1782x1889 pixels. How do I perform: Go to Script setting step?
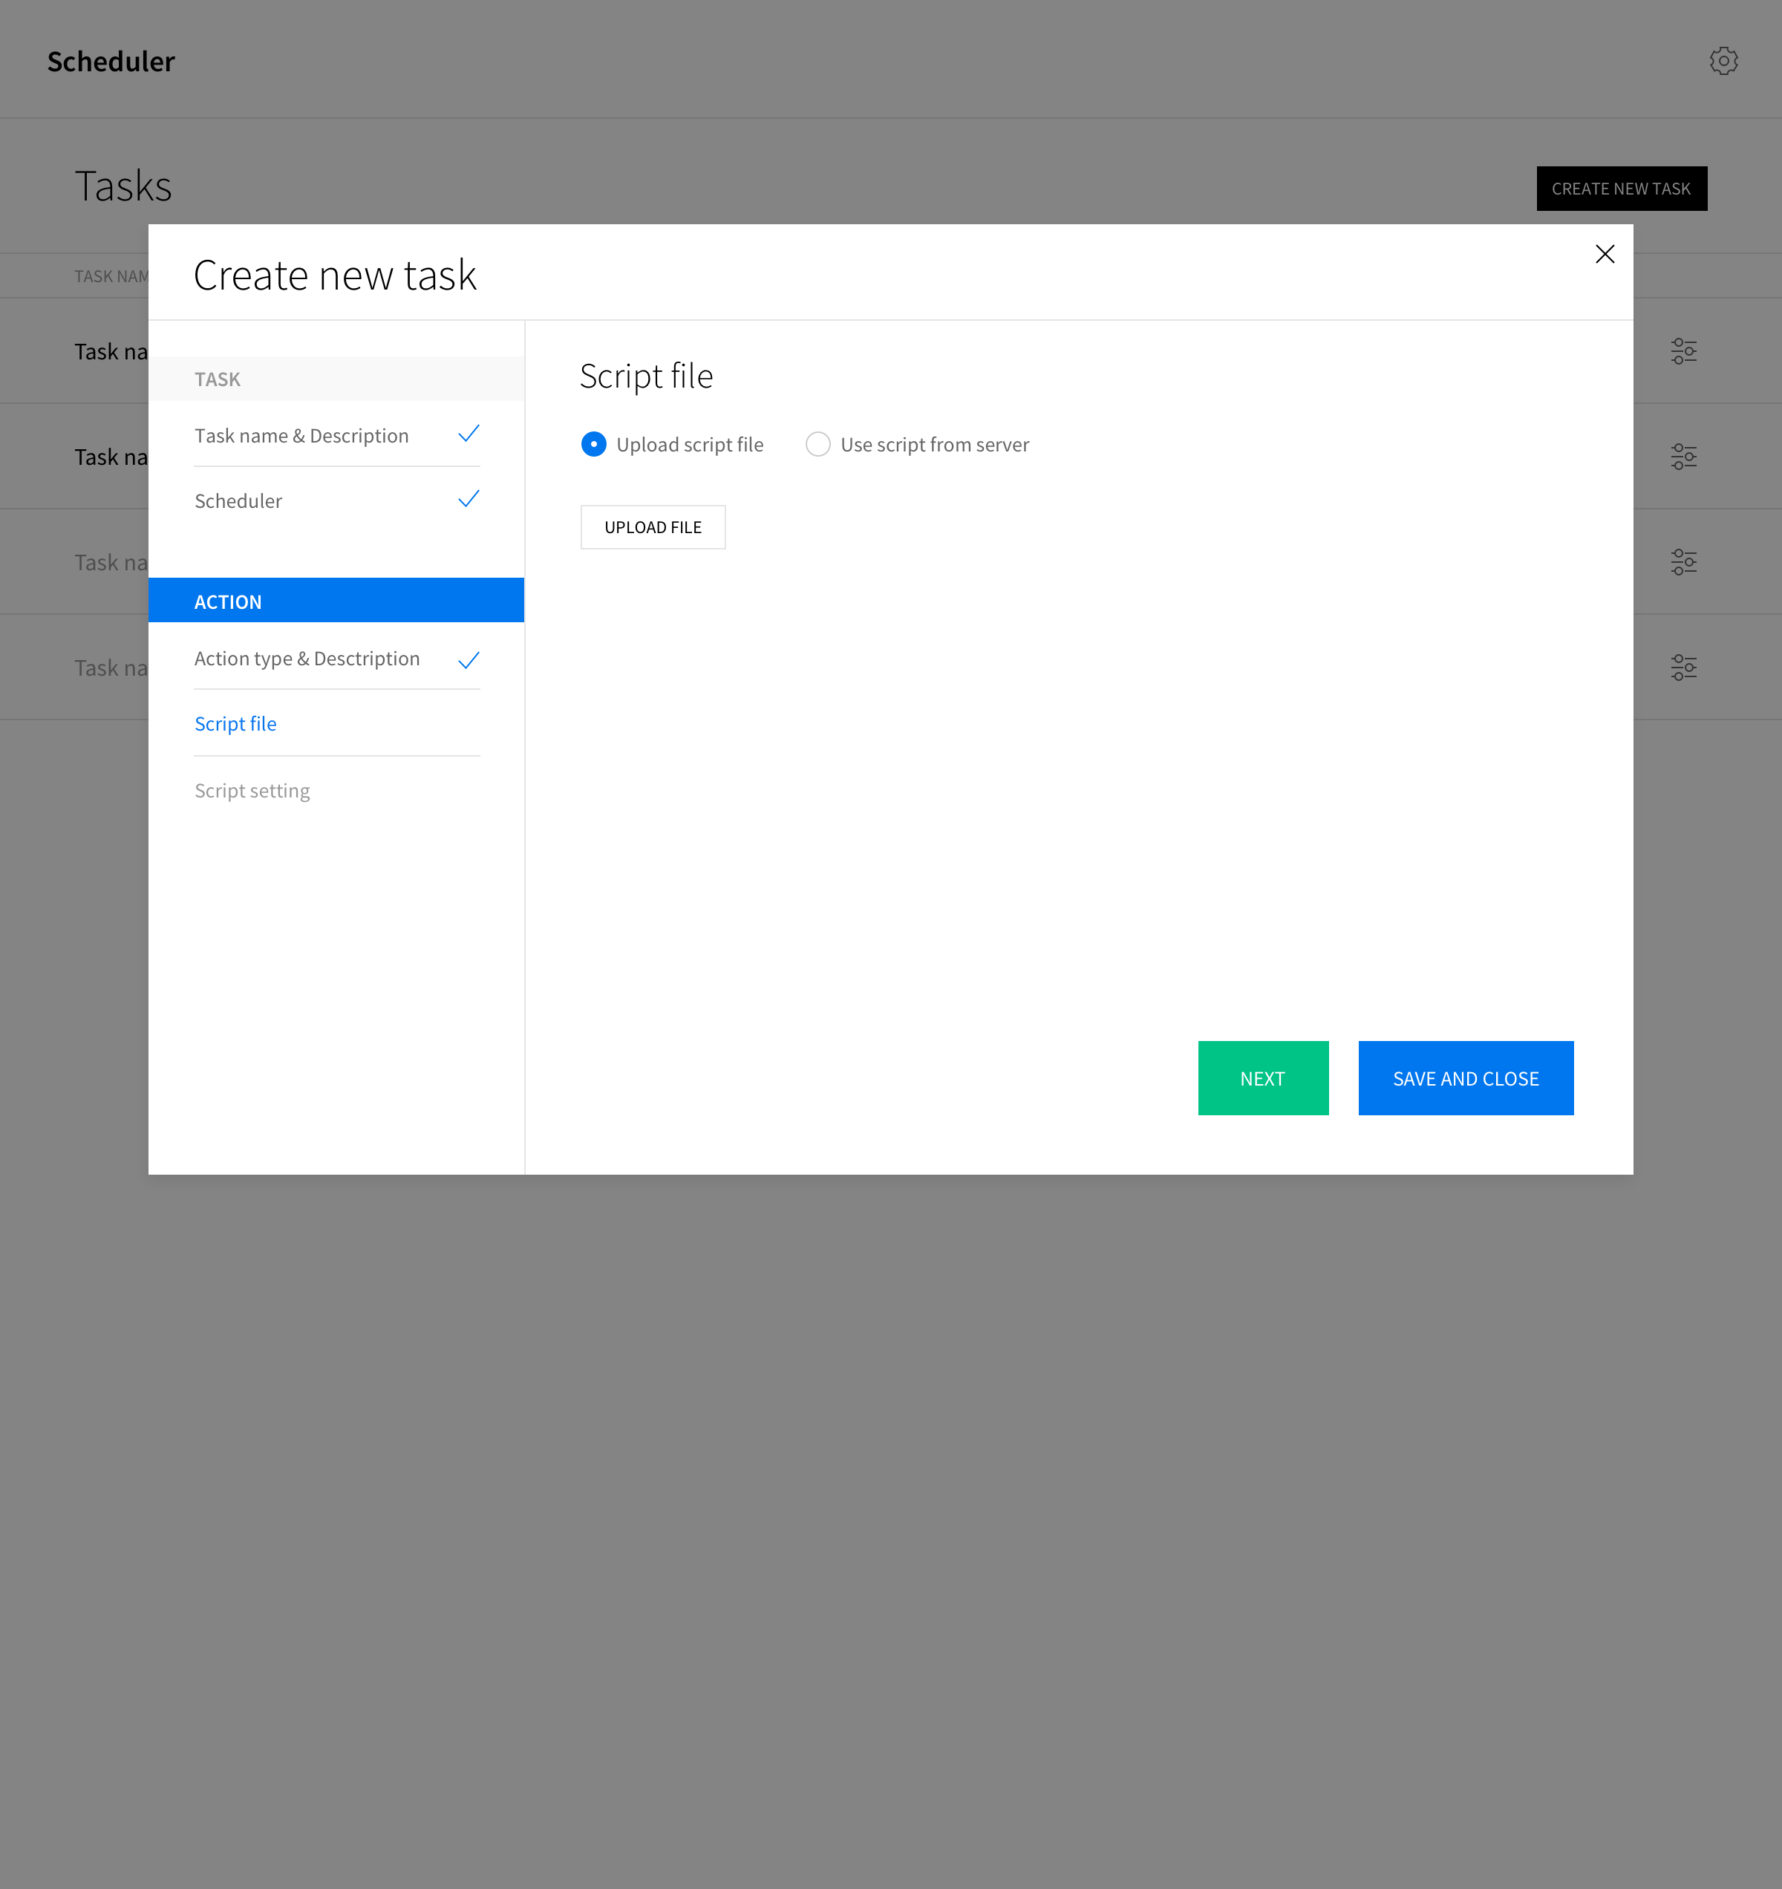click(x=252, y=792)
